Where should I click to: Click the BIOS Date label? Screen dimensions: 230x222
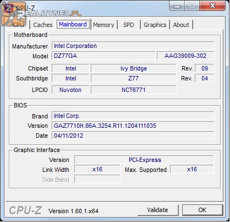tap(42, 136)
